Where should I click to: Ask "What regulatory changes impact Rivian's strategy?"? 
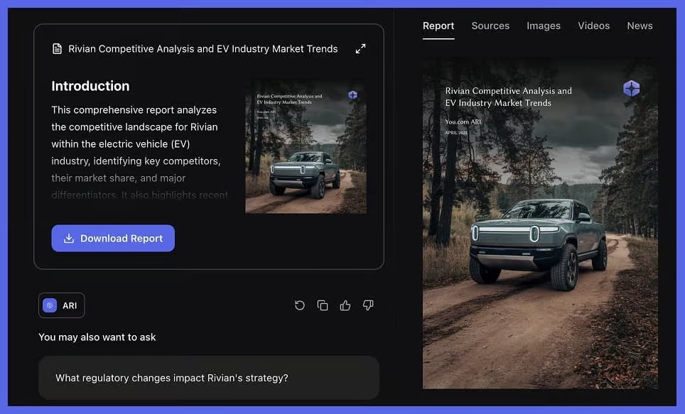point(209,378)
